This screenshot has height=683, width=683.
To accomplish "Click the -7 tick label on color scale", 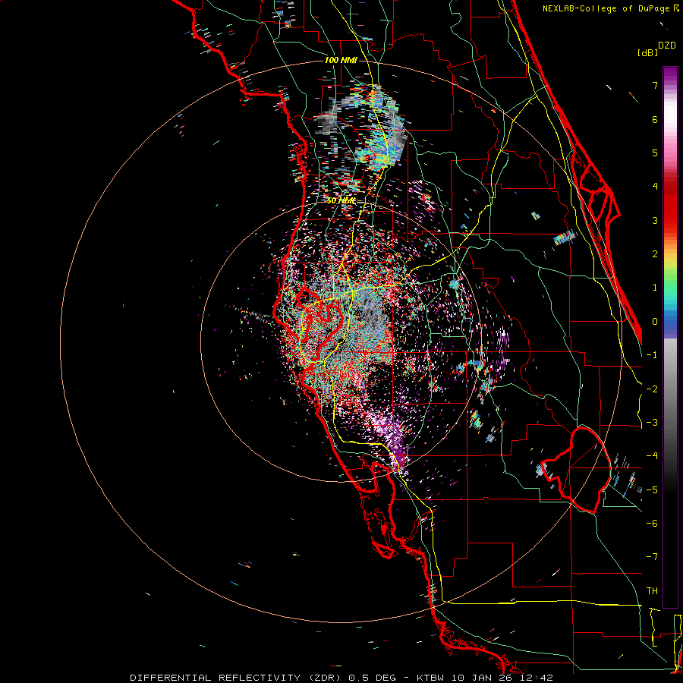I will click(652, 557).
